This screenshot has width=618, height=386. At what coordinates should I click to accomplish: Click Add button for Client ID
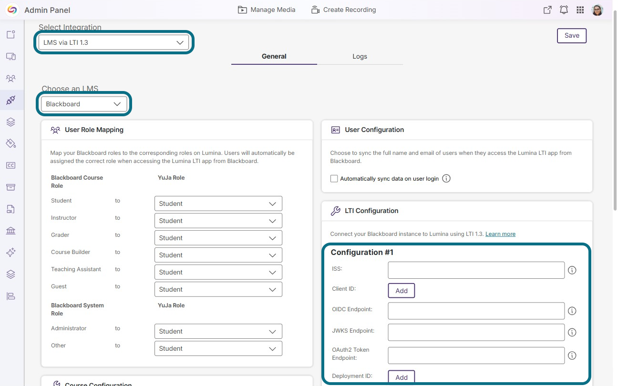(x=402, y=291)
